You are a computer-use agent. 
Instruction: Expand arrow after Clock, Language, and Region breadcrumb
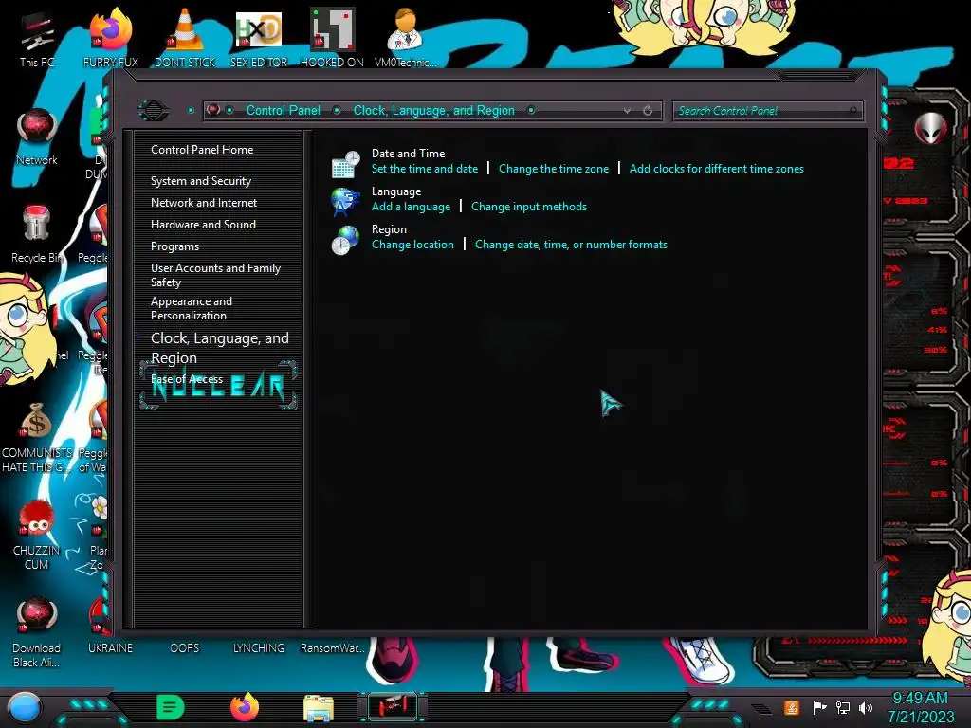coord(531,110)
